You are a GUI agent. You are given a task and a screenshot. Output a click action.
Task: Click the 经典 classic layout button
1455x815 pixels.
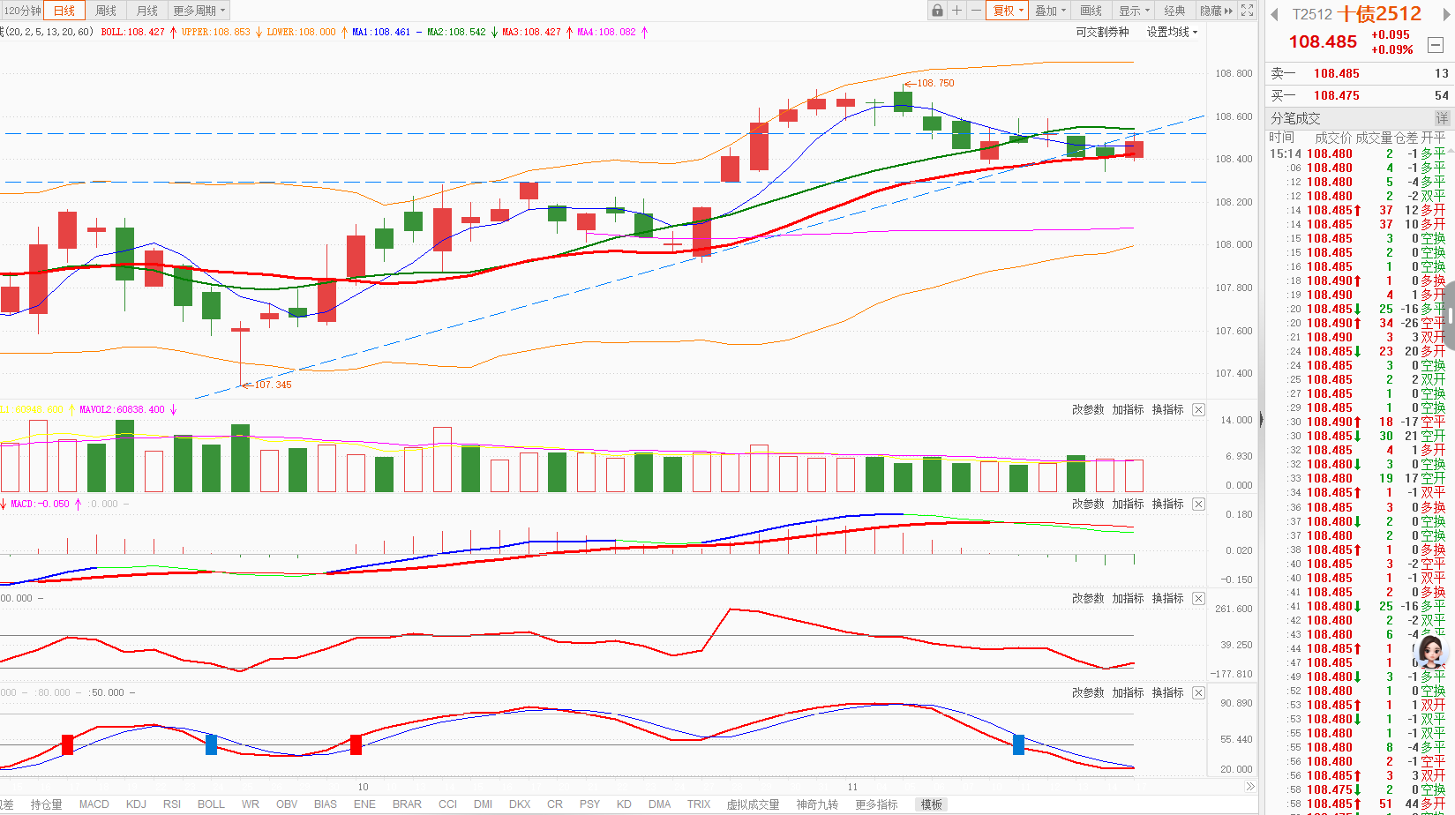coord(1174,11)
